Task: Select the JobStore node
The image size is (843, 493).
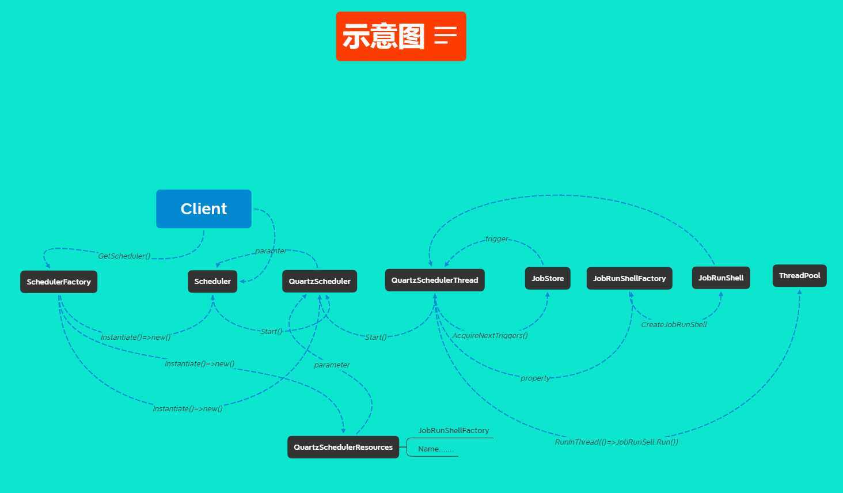Action: (548, 279)
